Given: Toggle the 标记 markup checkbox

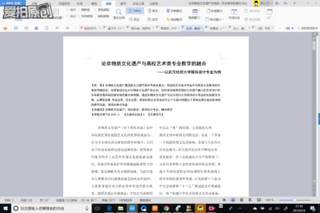Looking at the screenshot, I should [x=71, y=16].
